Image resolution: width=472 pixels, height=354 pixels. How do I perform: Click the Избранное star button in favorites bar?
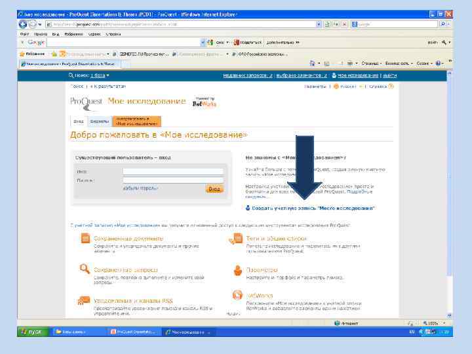32,54
